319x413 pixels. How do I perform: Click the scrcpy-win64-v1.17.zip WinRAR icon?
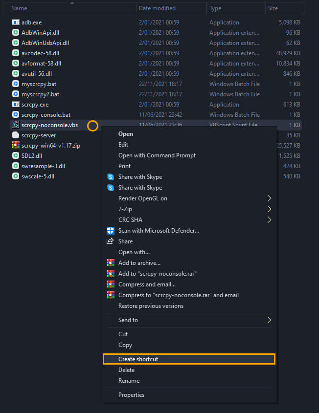tap(16, 145)
